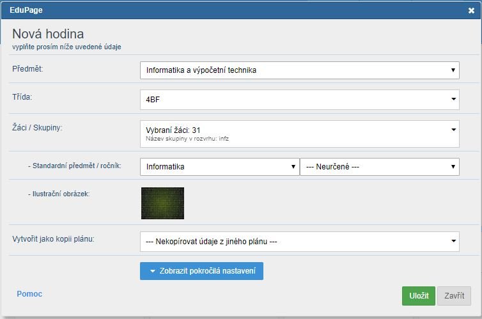Click the EduPage title bar text
This screenshot has height=319, width=482.
pyautogui.click(x=26, y=10)
